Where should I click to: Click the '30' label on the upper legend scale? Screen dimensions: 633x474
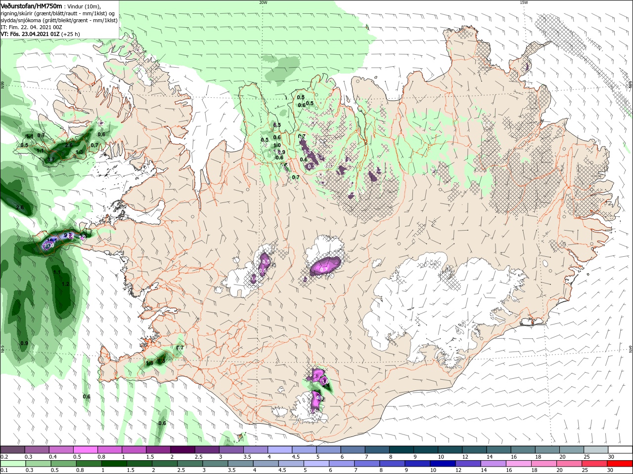click(611, 457)
